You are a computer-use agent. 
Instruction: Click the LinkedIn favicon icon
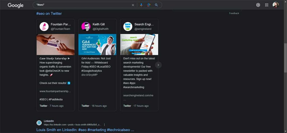[39, 123]
